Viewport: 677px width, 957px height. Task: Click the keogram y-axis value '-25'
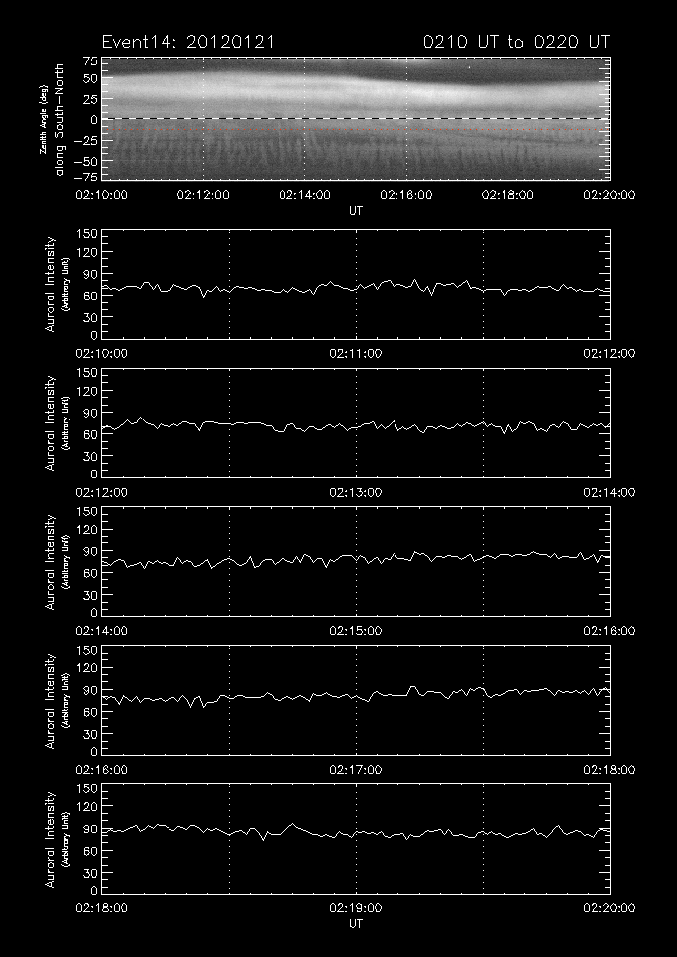(x=86, y=141)
